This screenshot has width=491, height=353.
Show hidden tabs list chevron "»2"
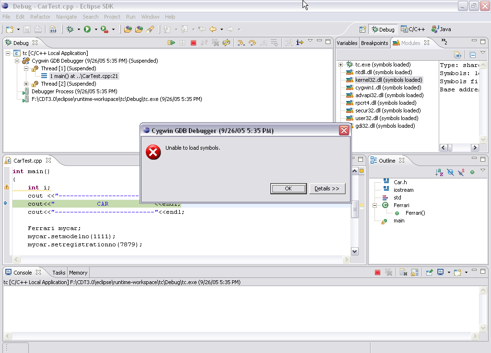(444, 42)
